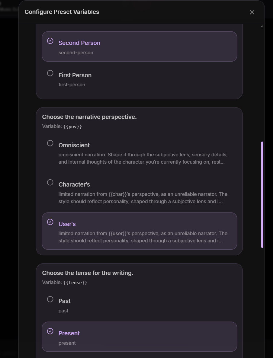Screen dimensions: 273x358
Task: Click the scrollbar up arrow
Action: click(x=262, y=27)
